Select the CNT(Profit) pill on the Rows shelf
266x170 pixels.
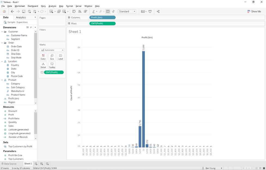[x=103, y=23]
